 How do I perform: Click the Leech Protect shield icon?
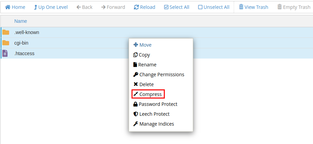136,114
